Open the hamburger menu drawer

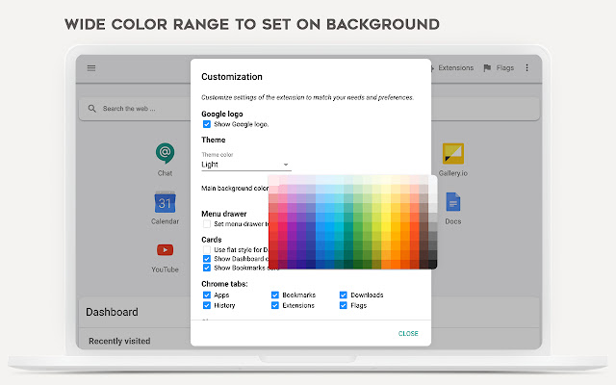coord(91,68)
